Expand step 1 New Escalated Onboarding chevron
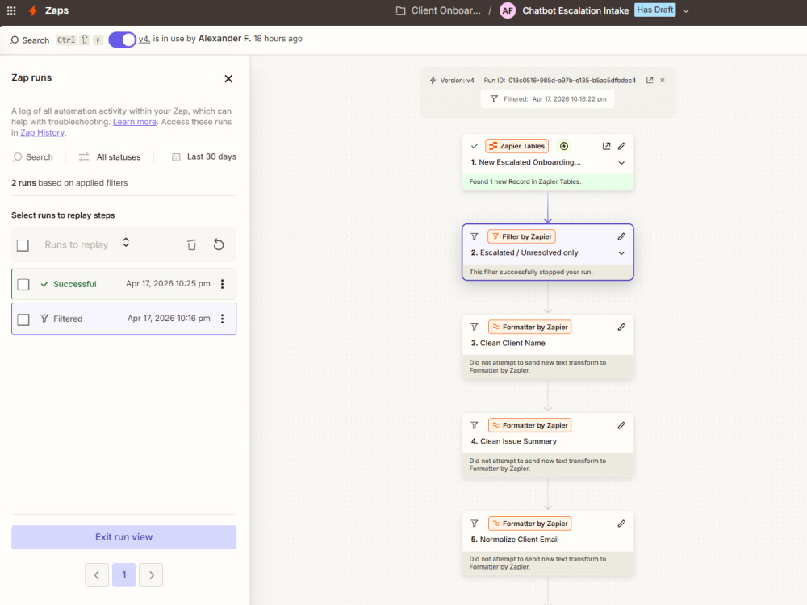Viewport: 807px width, 605px height. [x=621, y=163]
